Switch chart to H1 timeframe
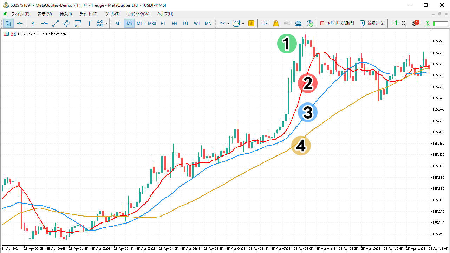 (x=163, y=24)
